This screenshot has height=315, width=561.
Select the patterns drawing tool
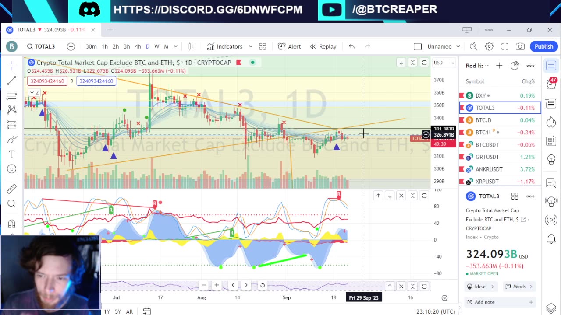coord(12,110)
